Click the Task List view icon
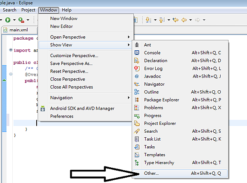This screenshot has height=183, width=247. click(137, 139)
